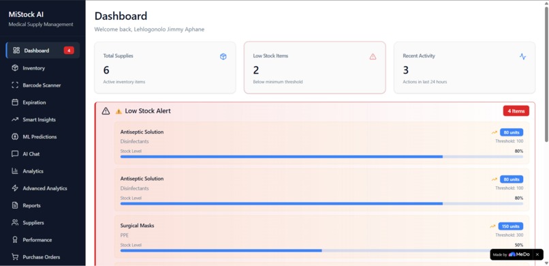Click the Barcode Scanner frame icon
Viewport: 549px width, 266px height.
pyautogui.click(x=15, y=85)
